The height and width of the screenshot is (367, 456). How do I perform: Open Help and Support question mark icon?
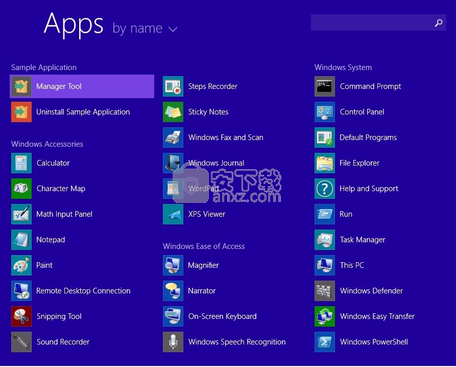pyautogui.click(x=325, y=189)
